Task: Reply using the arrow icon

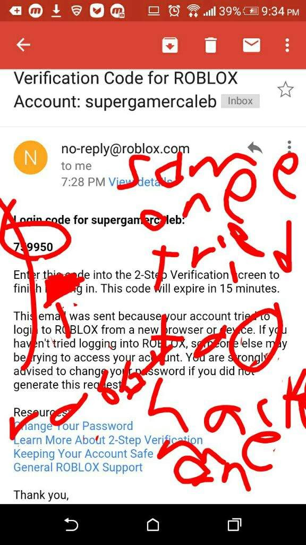Action: click(255, 148)
